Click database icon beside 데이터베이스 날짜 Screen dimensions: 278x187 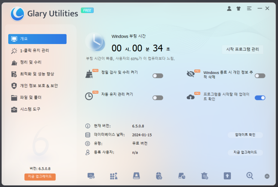[x=88, y=135]
